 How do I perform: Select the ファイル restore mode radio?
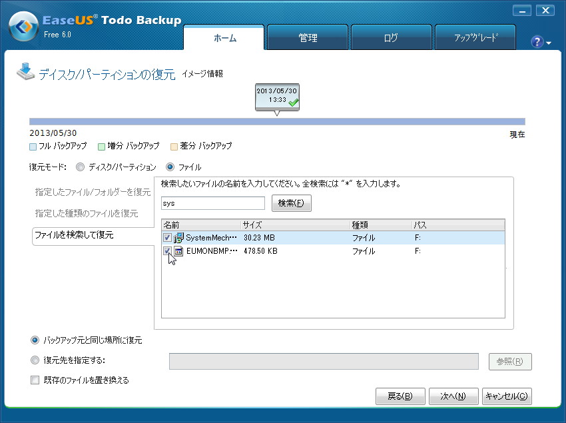click(x=170, y=167)
